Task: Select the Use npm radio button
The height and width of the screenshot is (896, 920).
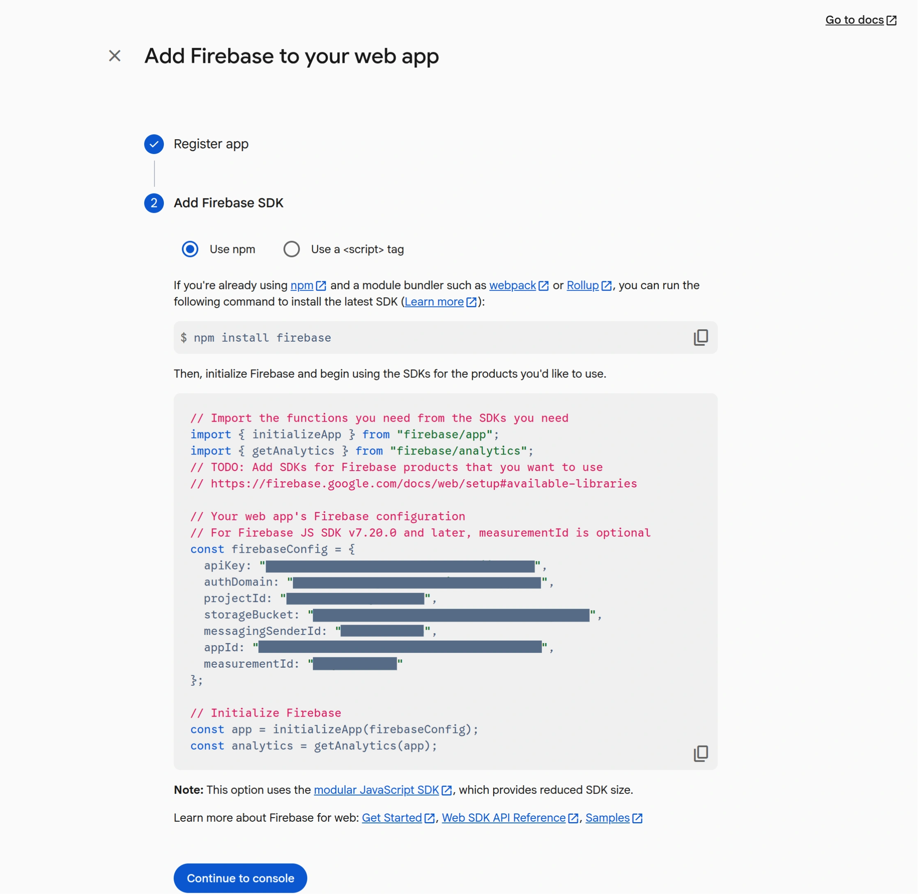Action: pos(191,250)
